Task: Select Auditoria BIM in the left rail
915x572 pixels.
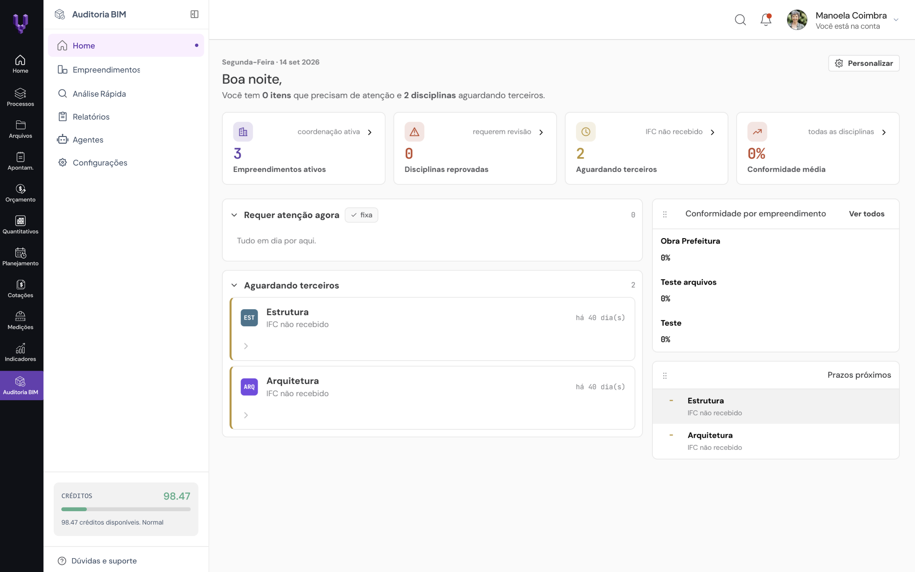Action: point(21,385)
